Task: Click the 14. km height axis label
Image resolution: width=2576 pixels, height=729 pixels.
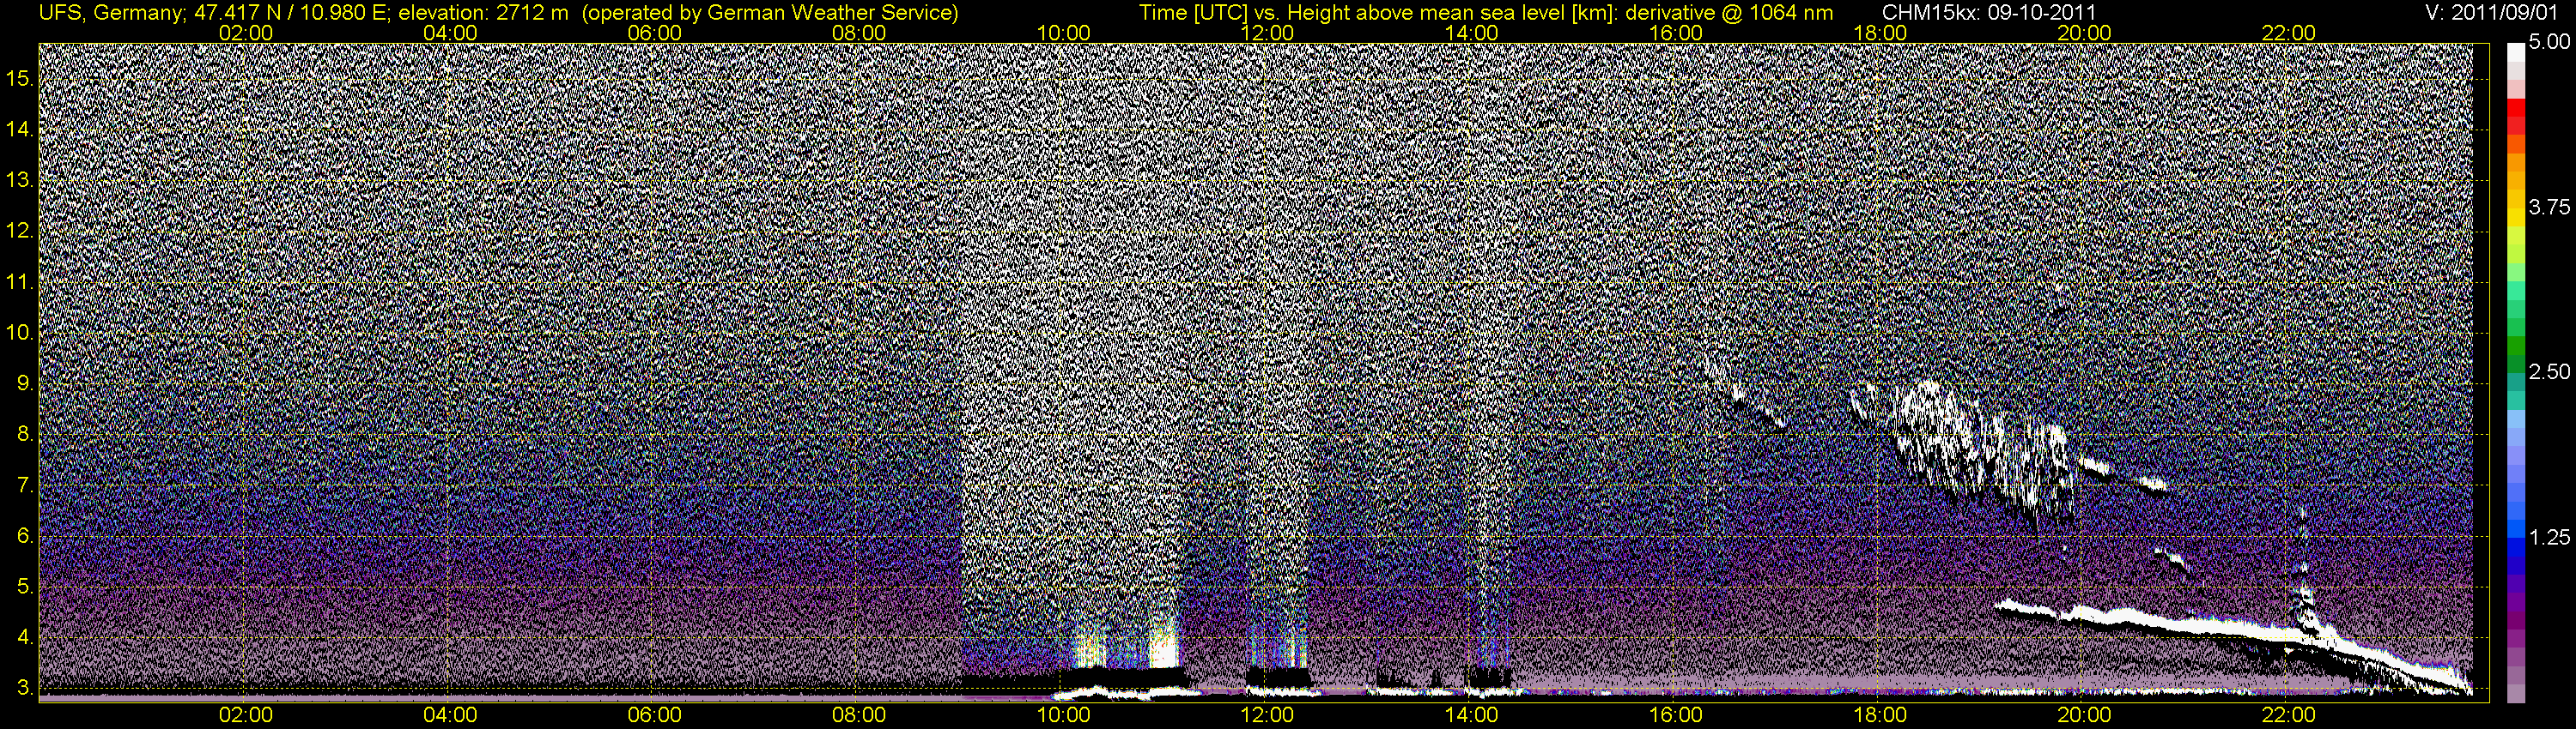Action: tap(20, 130)
